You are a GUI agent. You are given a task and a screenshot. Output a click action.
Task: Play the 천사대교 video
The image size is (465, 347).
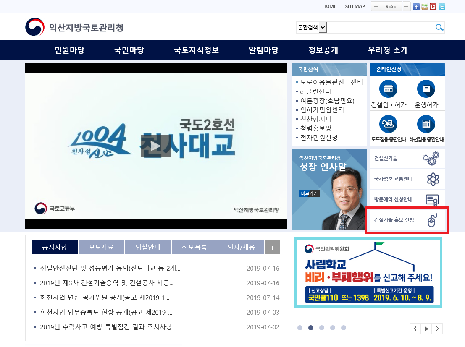pyautogui.click(x=156, y=146)
